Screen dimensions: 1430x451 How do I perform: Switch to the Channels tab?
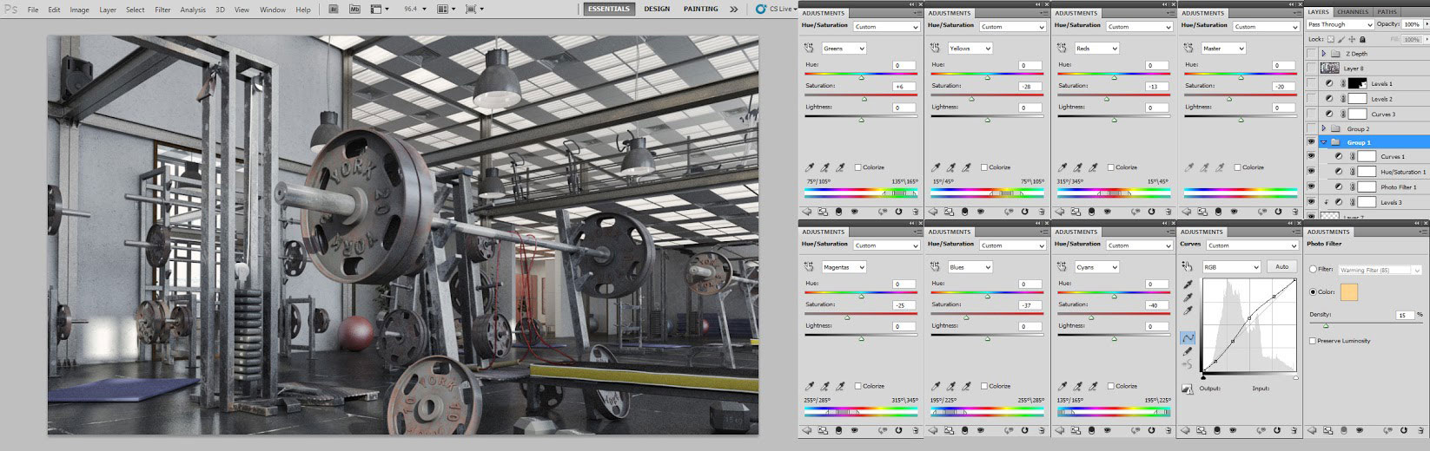click(1353, 12)
